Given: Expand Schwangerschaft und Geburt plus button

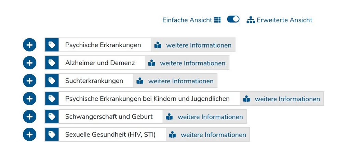Looking at the screenshot, I should click(29, 117).
